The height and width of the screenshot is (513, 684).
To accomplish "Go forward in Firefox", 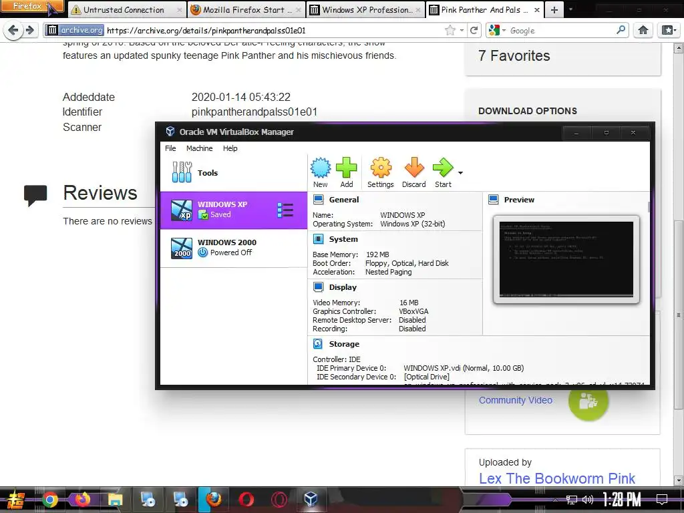I will click(29, 30).
